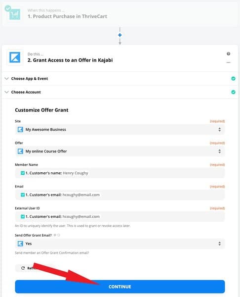This screenshot has width=240, height=297.
Task: Click the ThriveCart icon in External User ID field
Action: (x=23, y=216)
